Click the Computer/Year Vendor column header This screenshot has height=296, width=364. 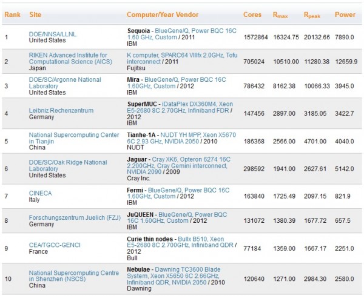[x=163, y=15]
